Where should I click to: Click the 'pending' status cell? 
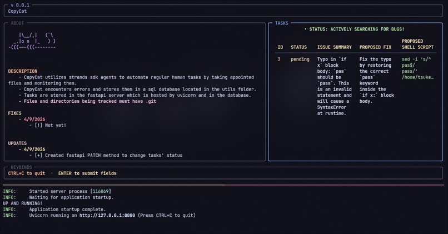(x=300, y=59)
